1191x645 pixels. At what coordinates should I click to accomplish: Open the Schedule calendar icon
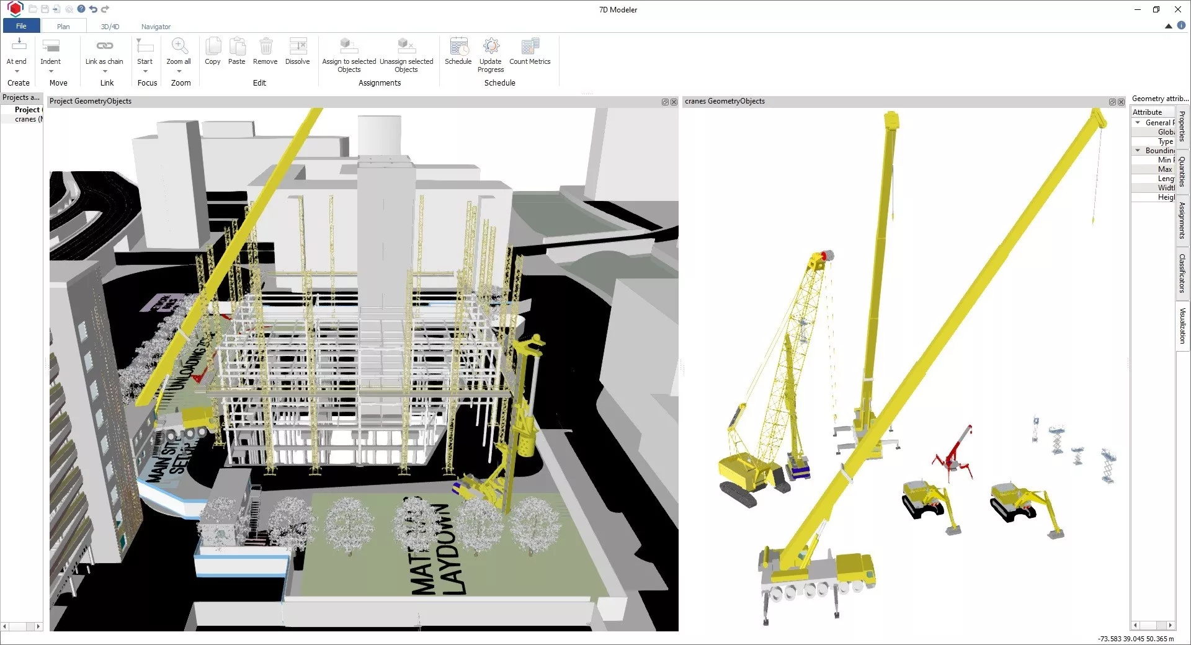[x=458, y=46]
